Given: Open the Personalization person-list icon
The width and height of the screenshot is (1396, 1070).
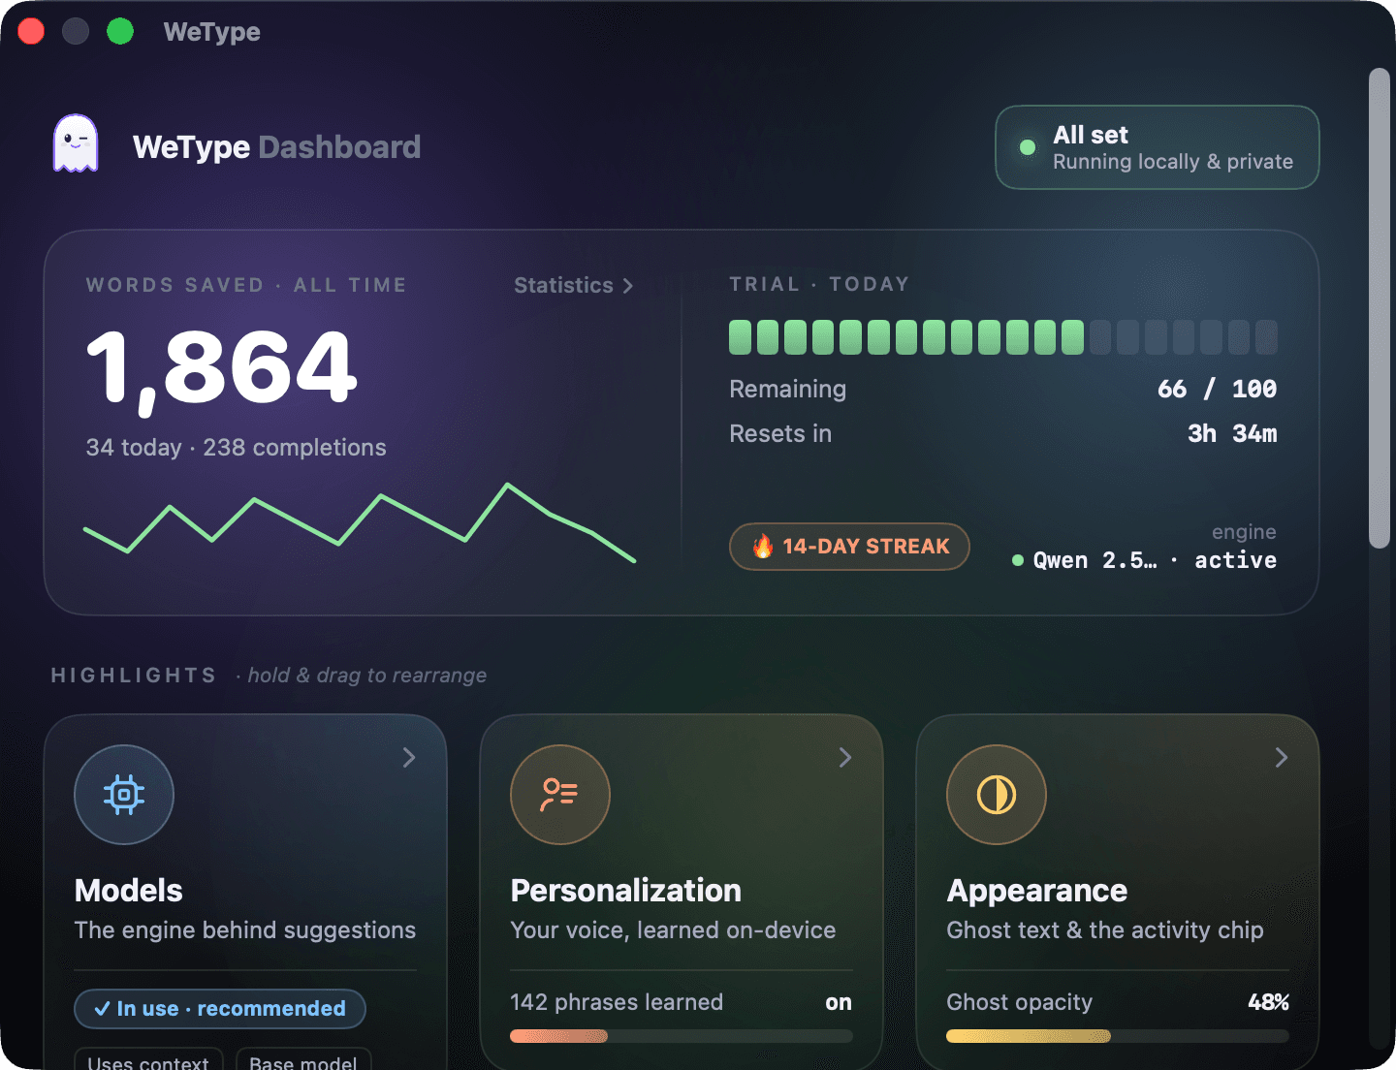Looking at the screenshot, I should [560, 795].
